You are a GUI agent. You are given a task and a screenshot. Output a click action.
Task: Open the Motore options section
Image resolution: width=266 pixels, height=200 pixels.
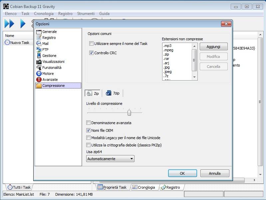[48, 74]
